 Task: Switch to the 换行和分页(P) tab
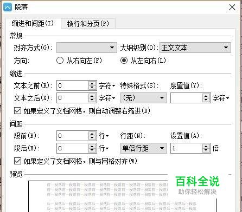pos(88,24)
